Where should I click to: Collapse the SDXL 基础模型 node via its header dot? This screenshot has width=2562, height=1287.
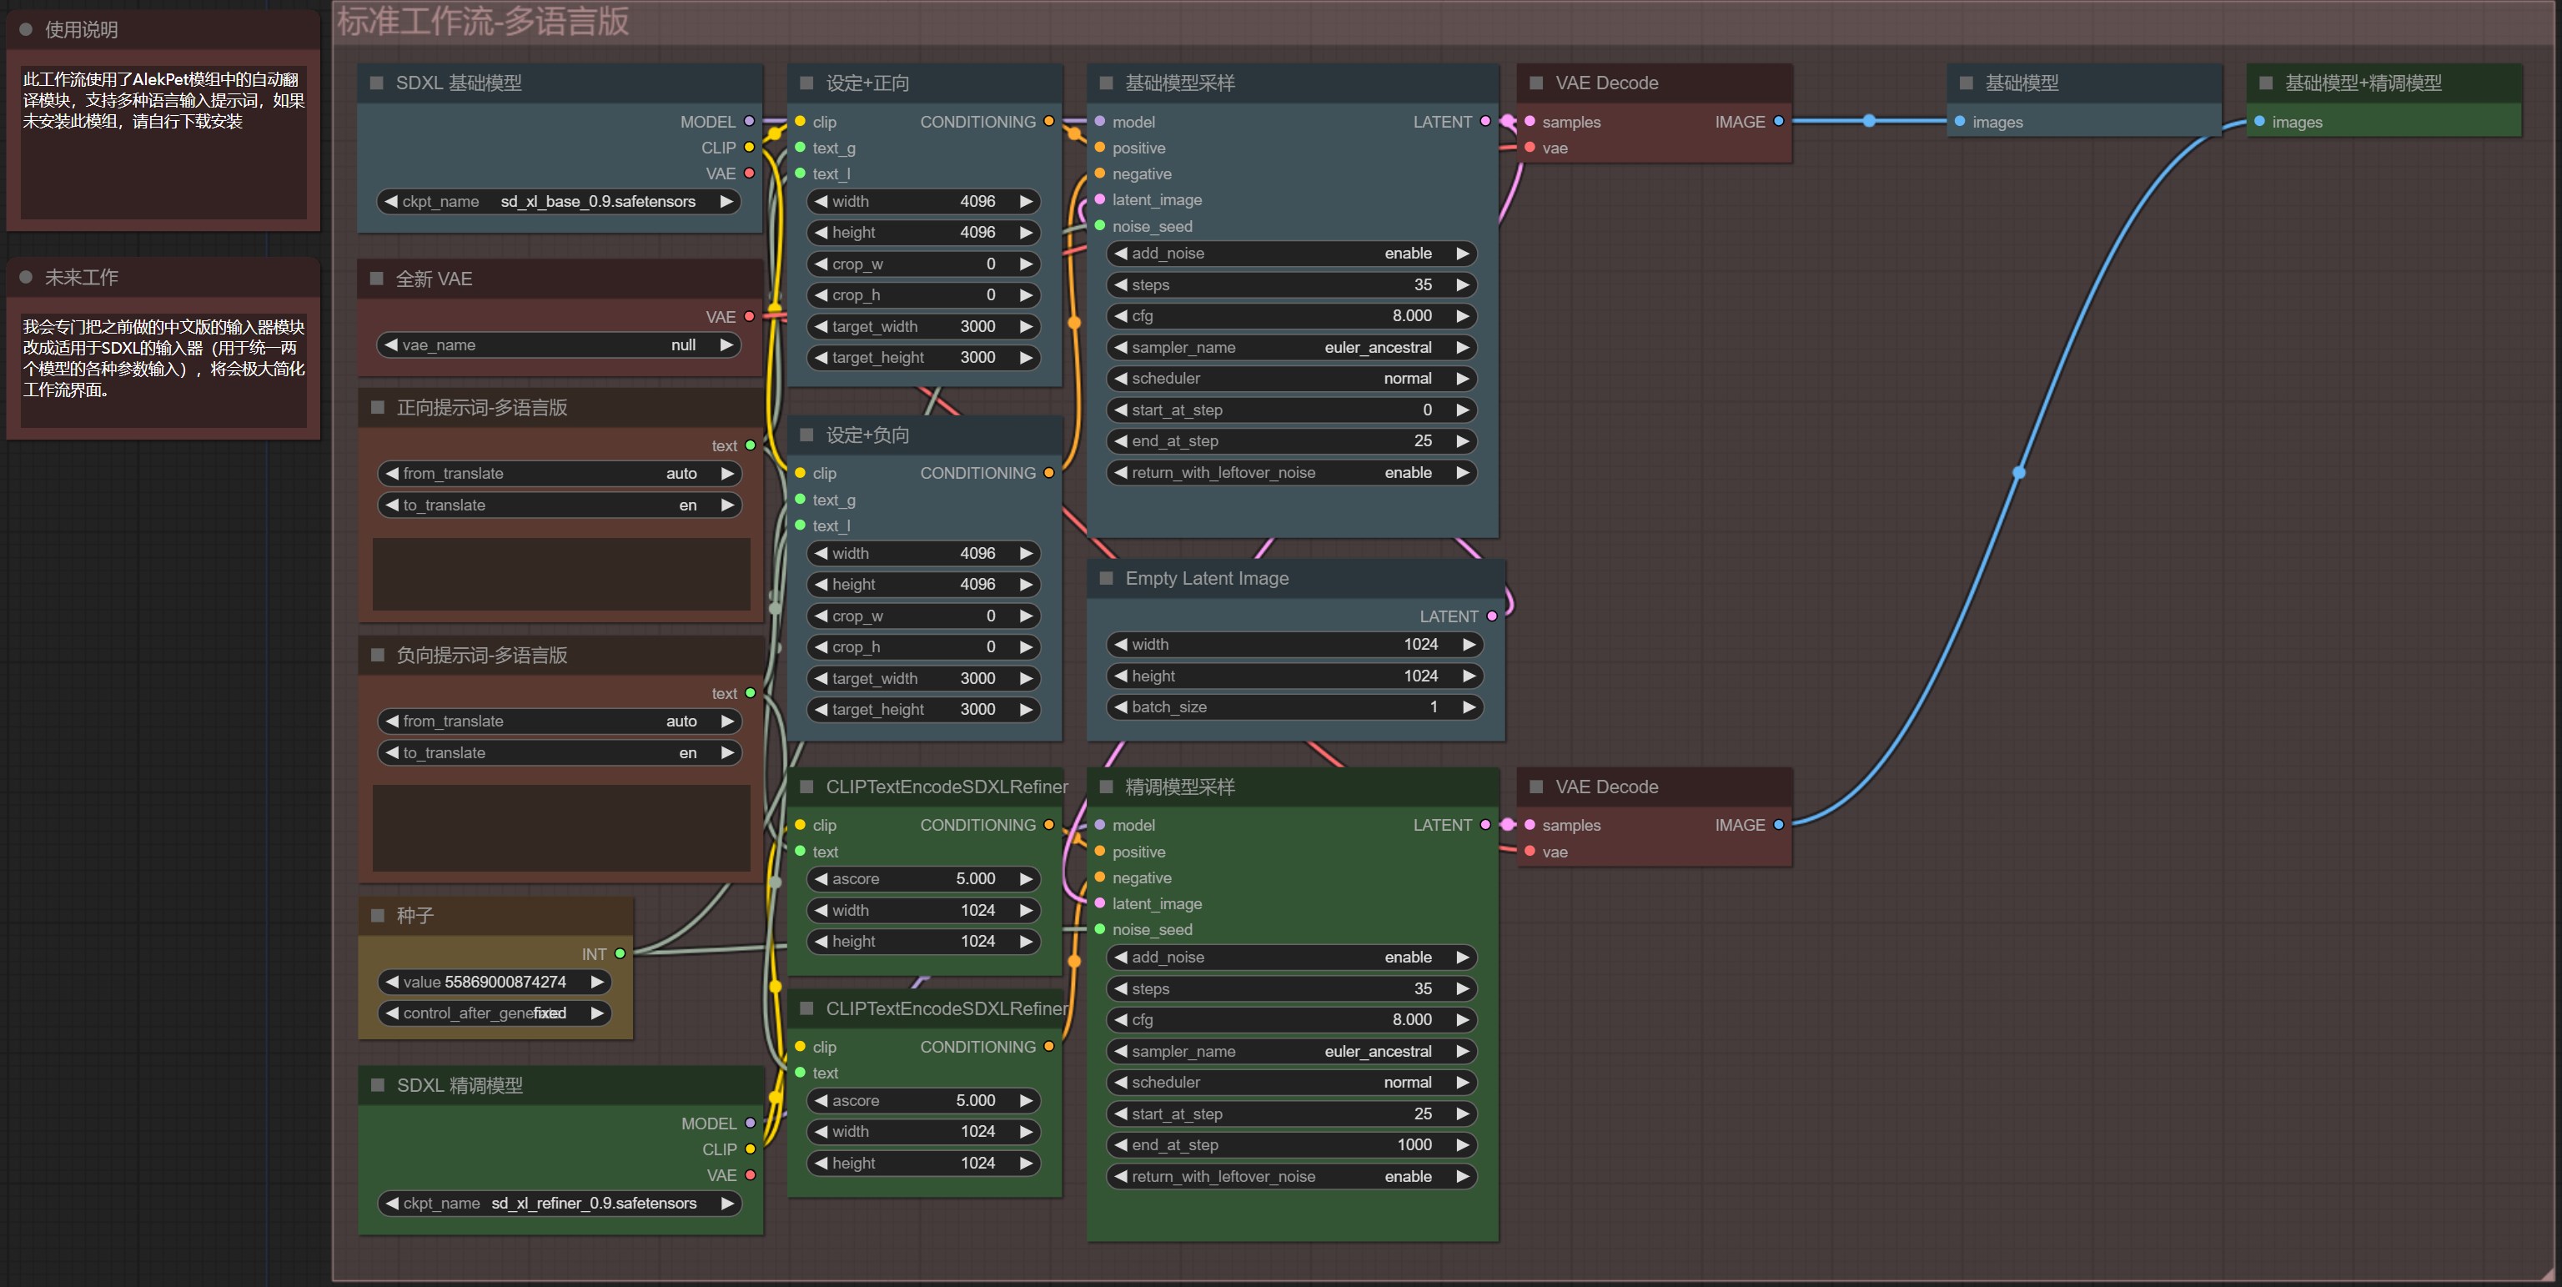[x=376, y=83]
